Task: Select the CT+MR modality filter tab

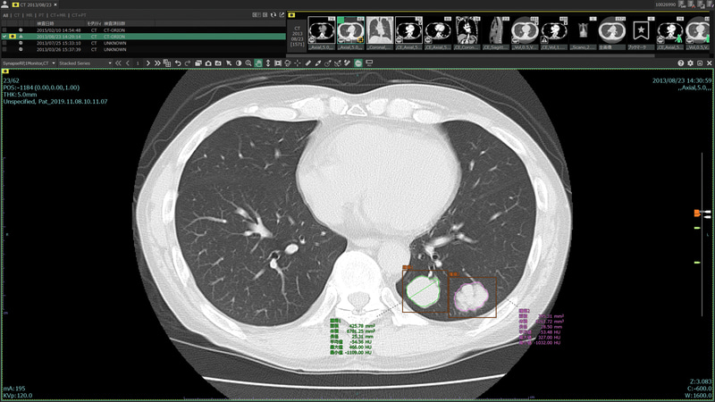Action: 58,15
